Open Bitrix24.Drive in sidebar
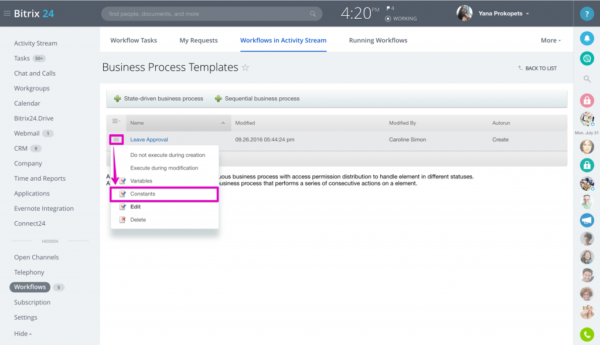 (x=33, y=119)
